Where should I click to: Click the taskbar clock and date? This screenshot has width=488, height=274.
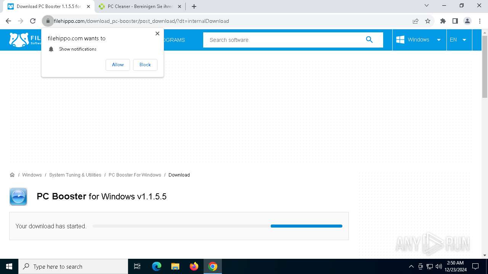point(455,266)
